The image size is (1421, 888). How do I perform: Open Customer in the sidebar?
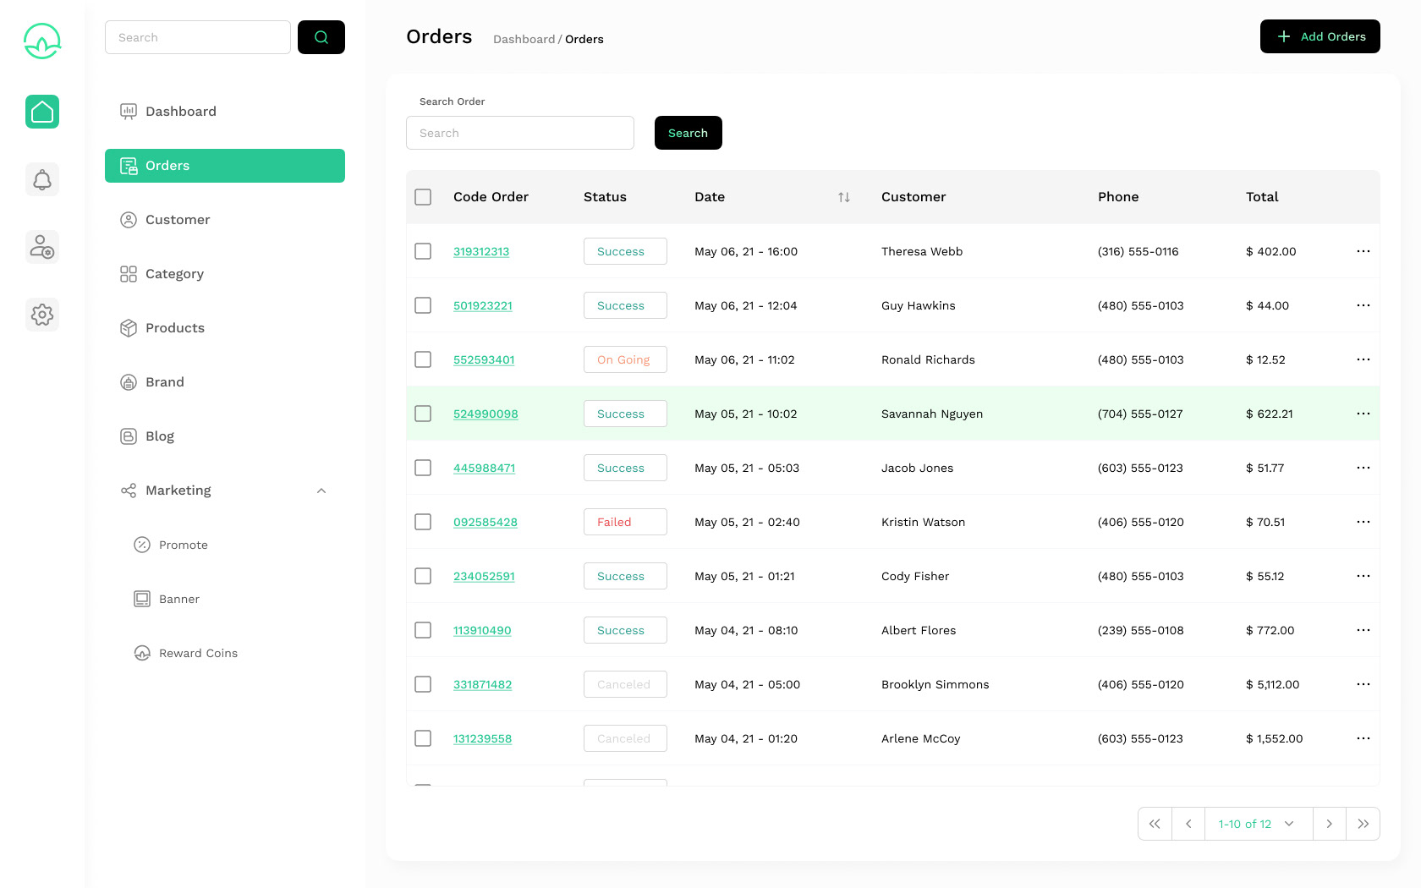(225, 220)
